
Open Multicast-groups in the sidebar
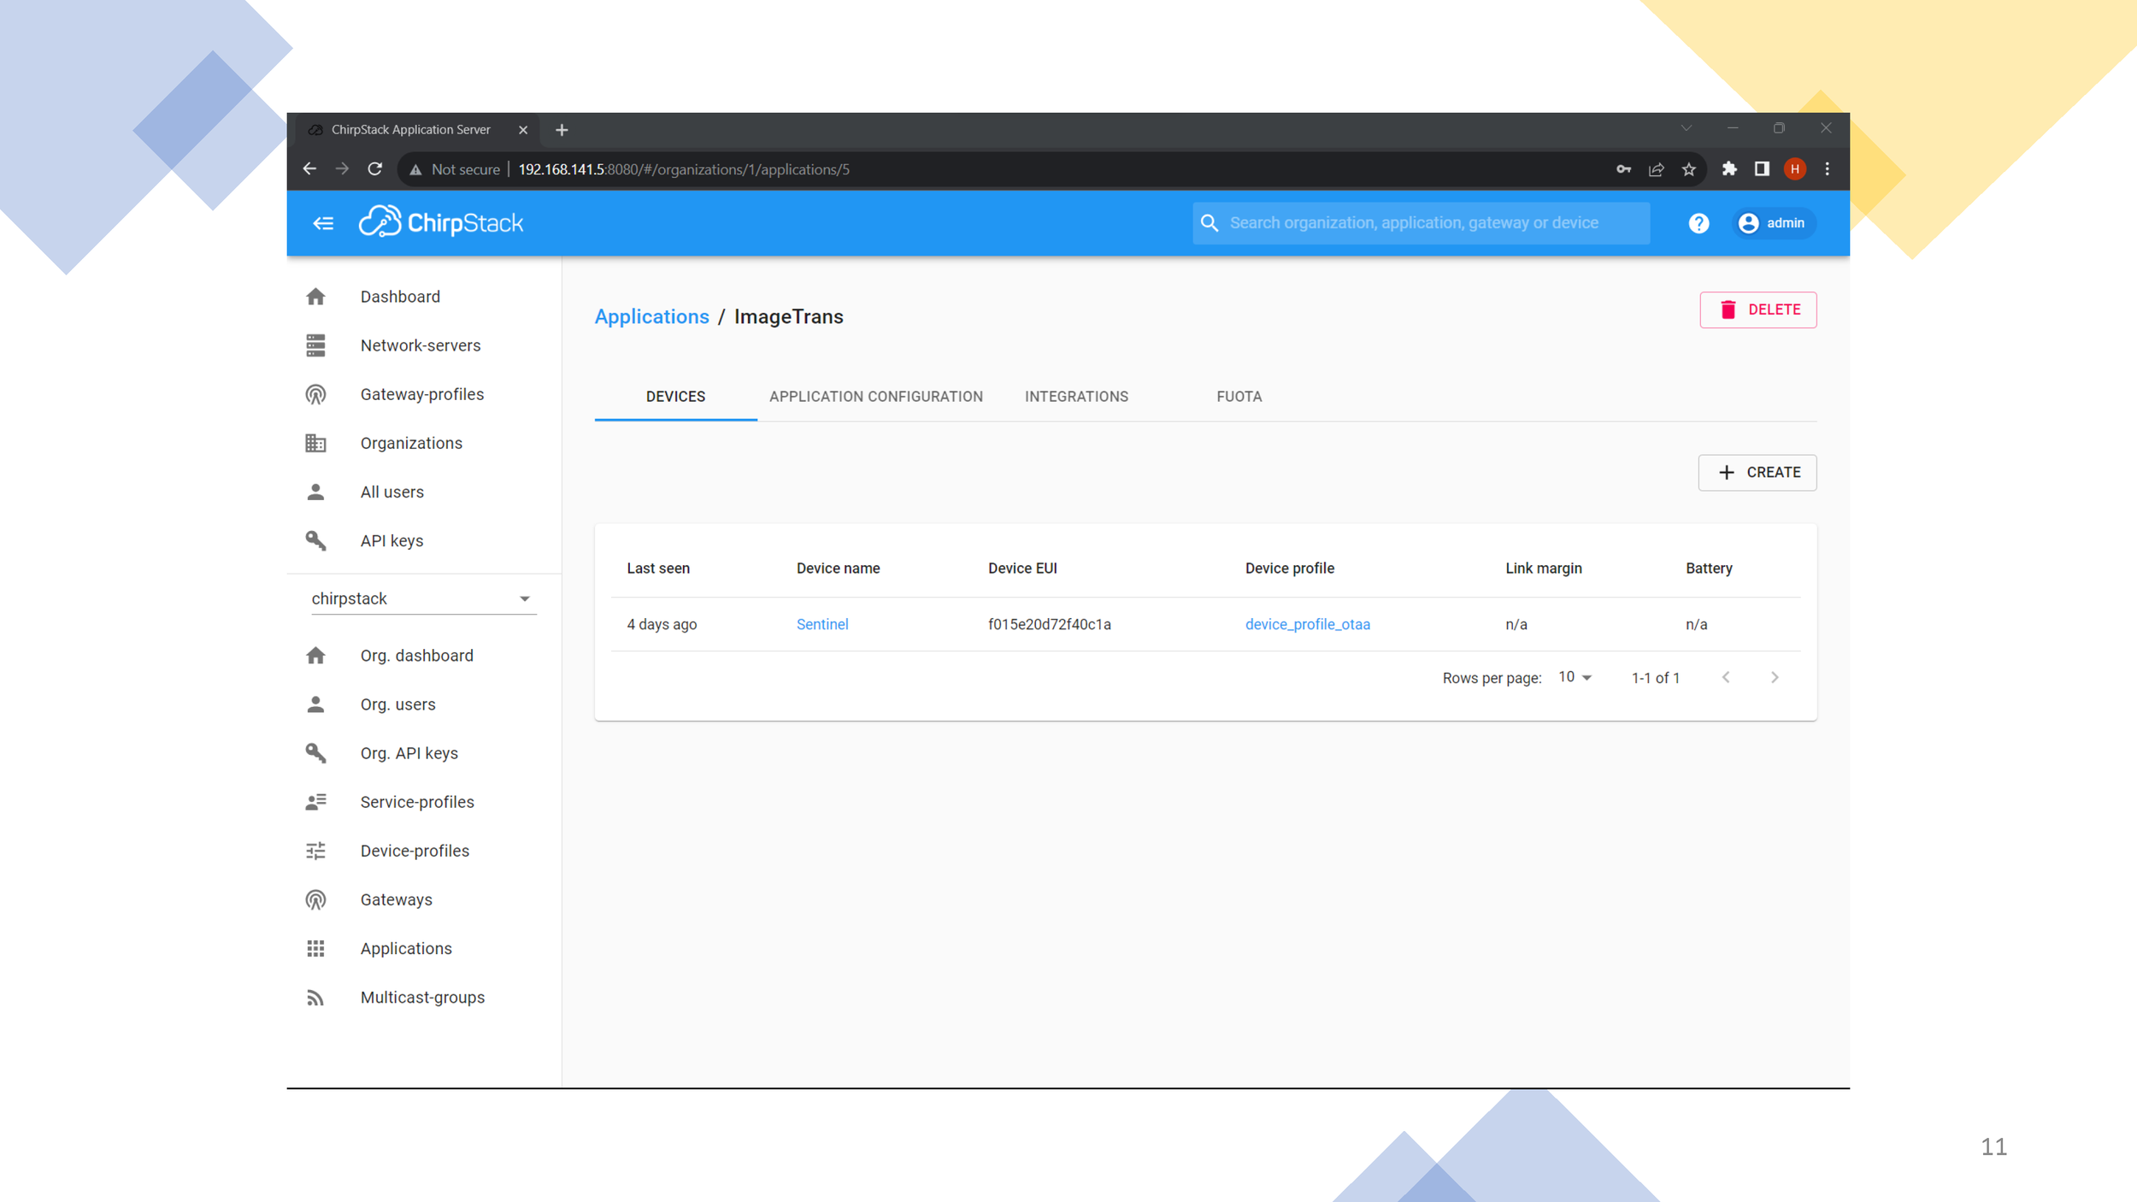coord(424,998)
